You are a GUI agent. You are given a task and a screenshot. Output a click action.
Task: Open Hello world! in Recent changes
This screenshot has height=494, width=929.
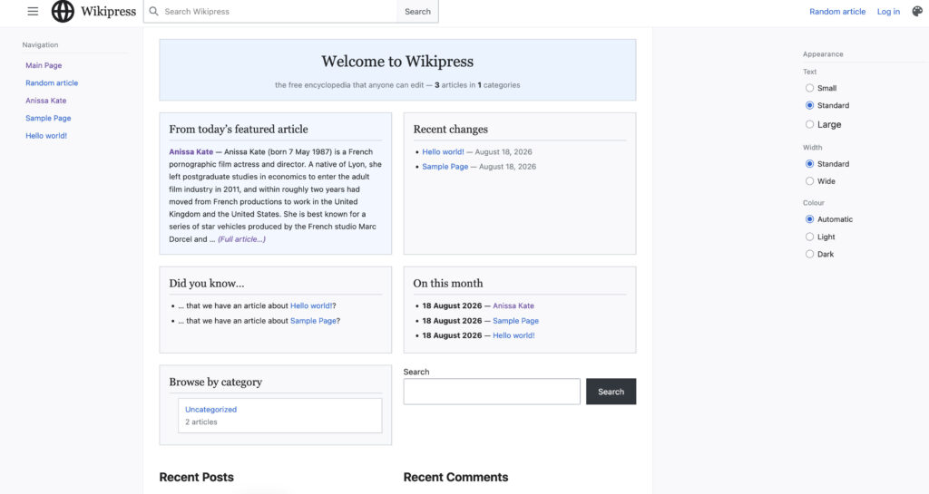coord(443,151)
